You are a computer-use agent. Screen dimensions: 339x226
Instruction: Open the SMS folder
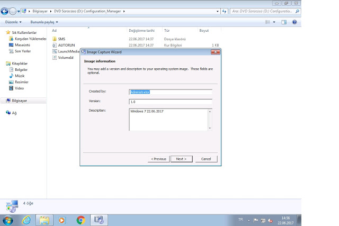(61, 39)
